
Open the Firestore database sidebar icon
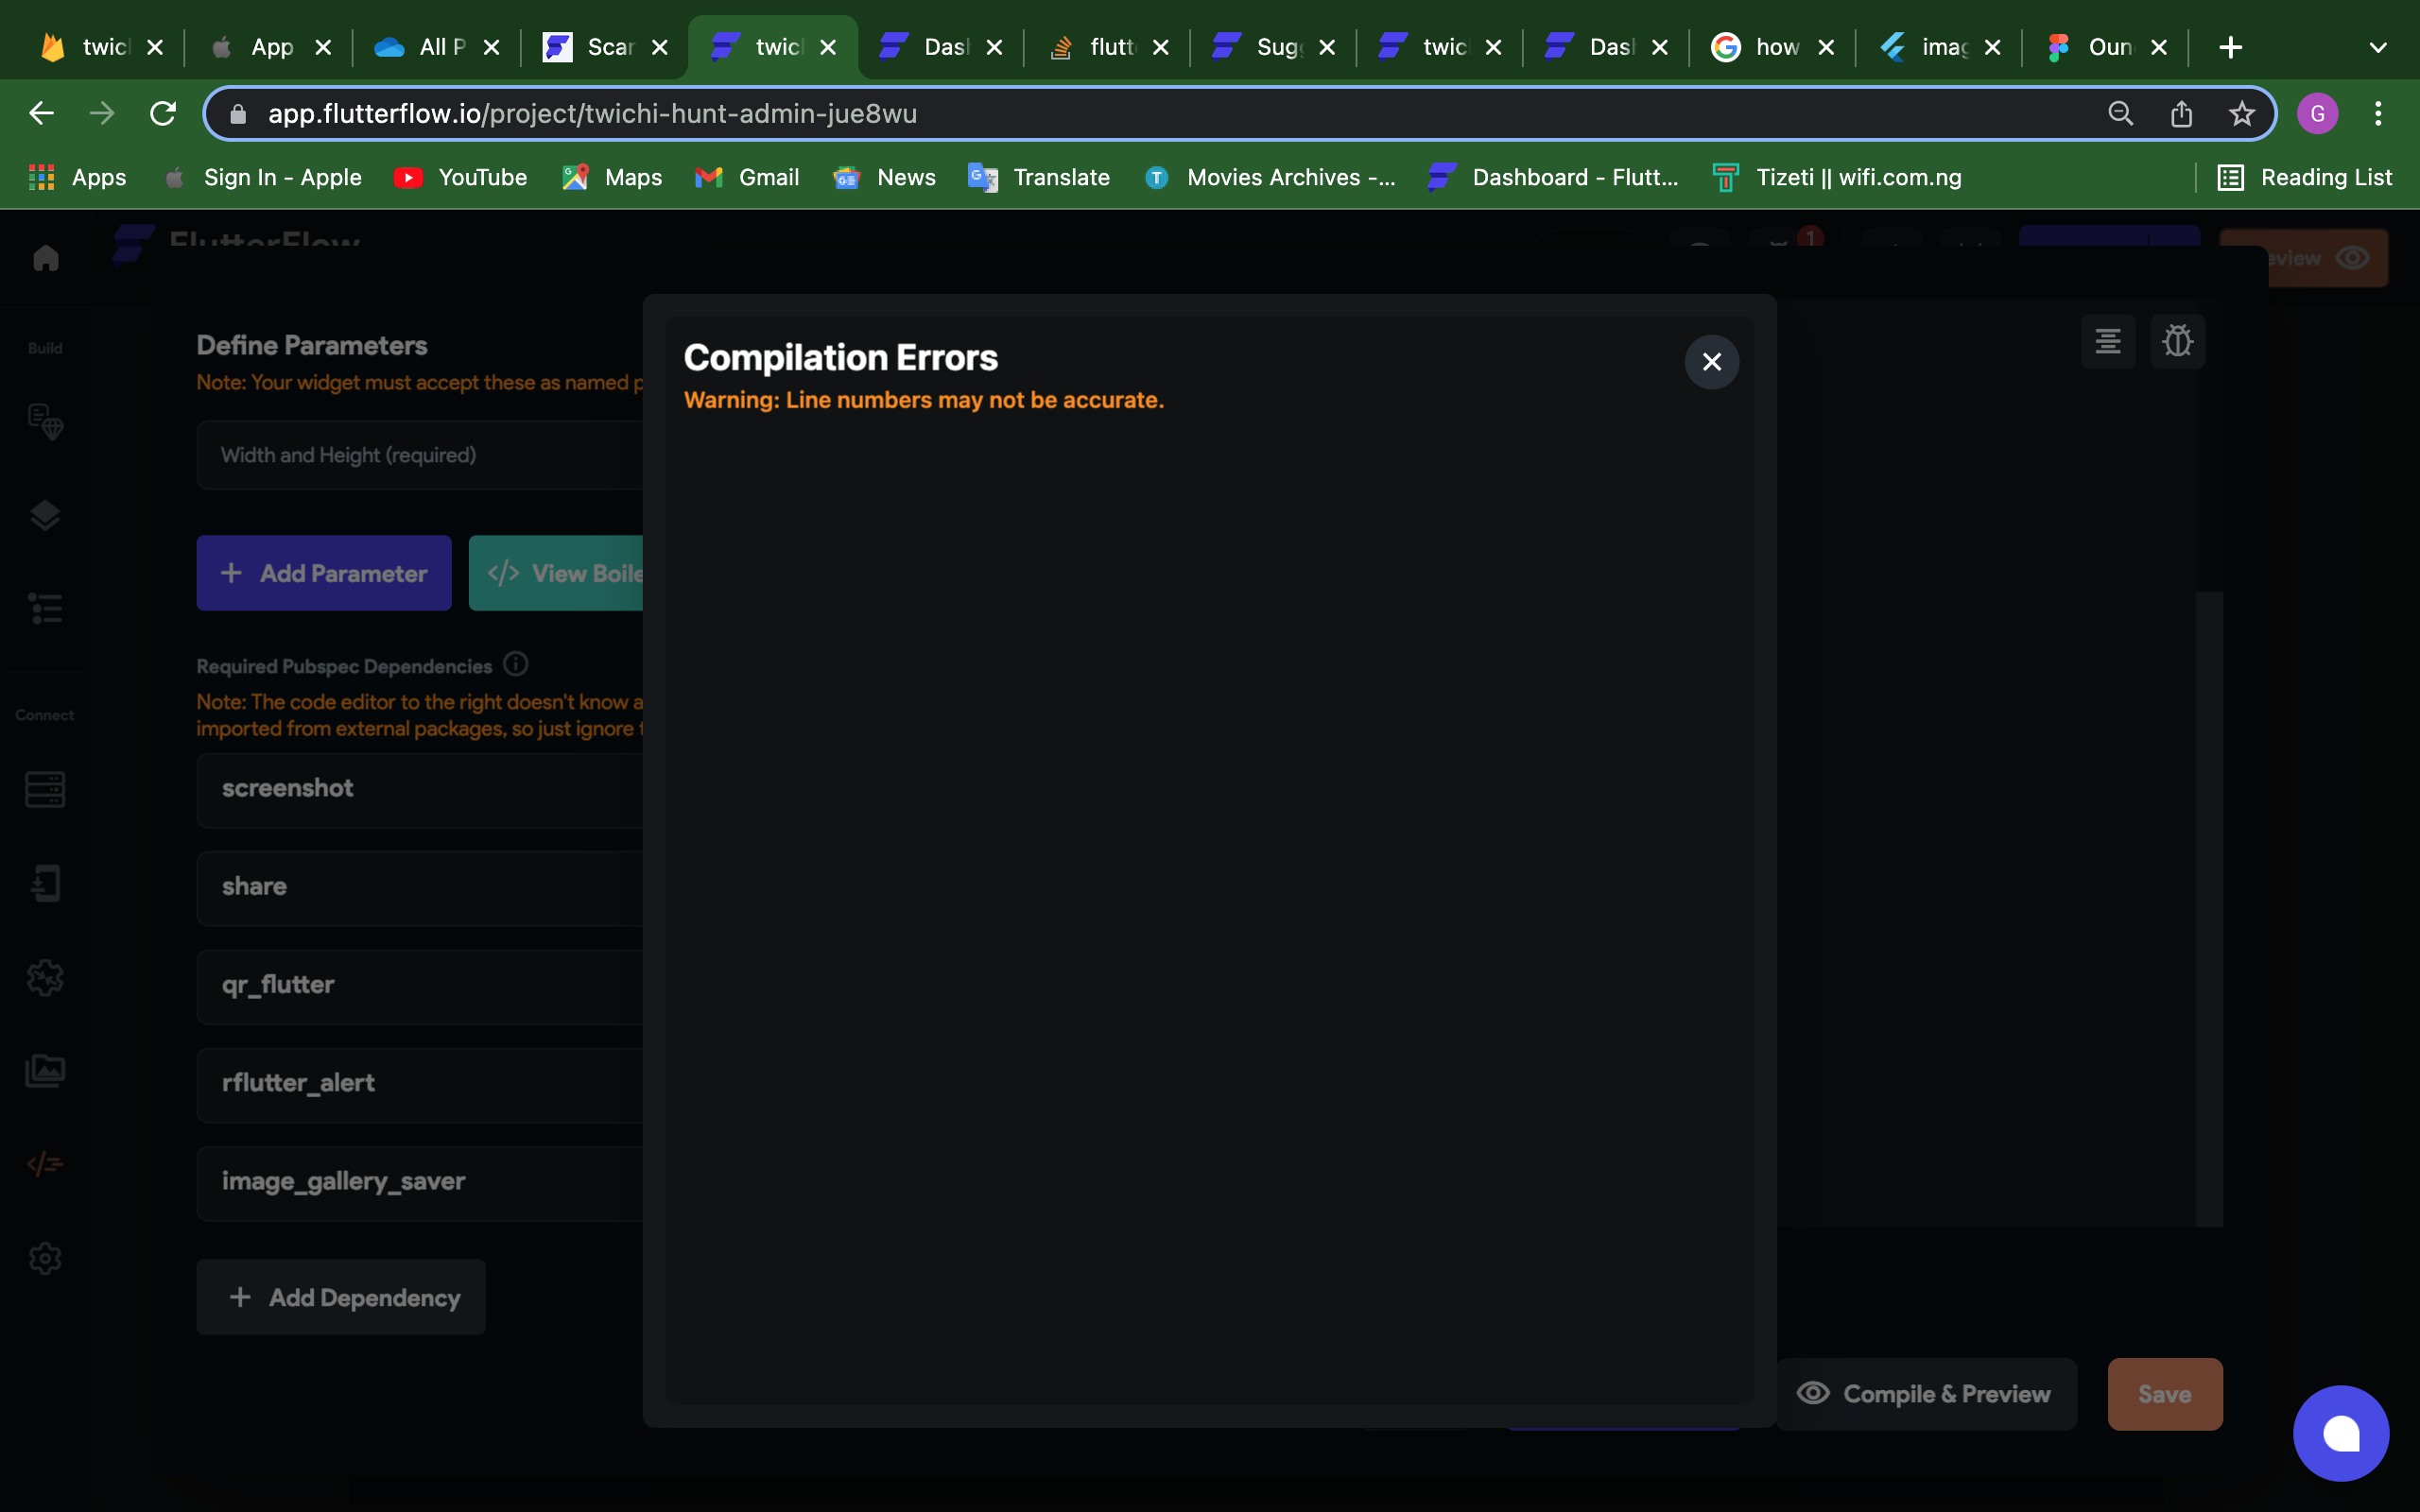coord(45,789)
